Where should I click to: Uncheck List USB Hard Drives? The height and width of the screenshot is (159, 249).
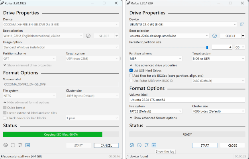(131, 70)
